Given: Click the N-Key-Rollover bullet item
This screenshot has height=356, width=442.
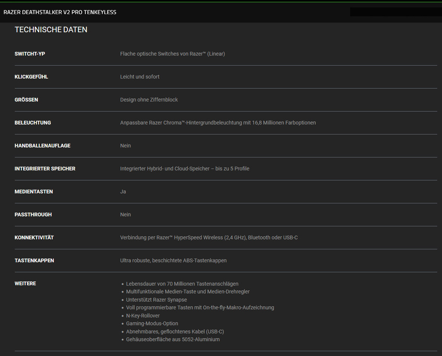Looking at the screenshot, I should (143, 316).
